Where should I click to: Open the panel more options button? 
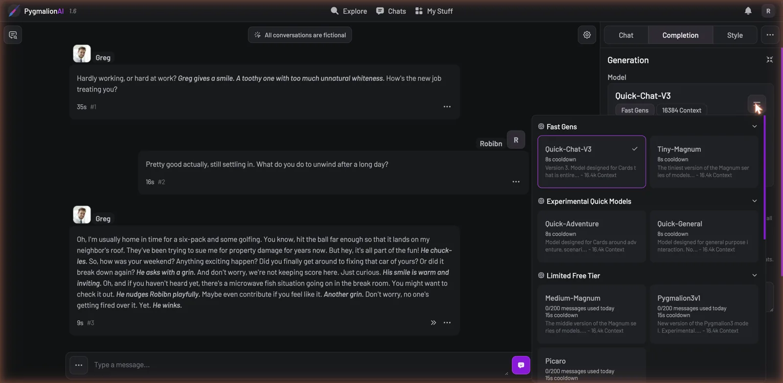point(770,35)
